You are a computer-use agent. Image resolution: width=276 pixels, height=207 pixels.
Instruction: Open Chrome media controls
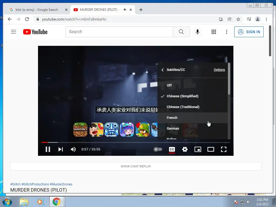(249, 19)
